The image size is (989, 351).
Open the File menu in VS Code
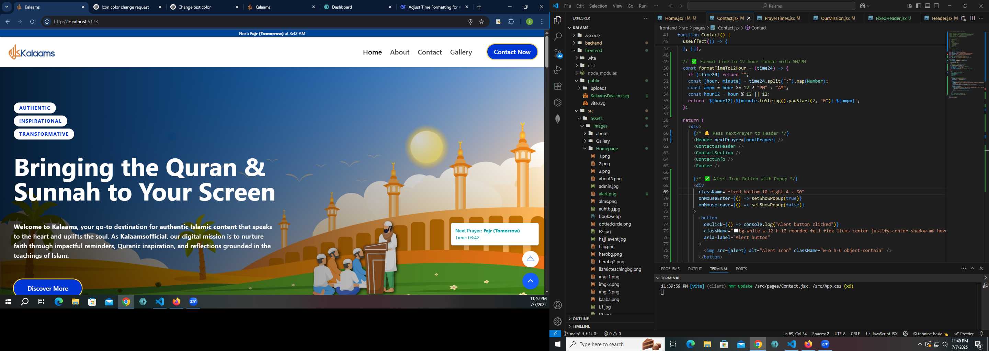[567, 6]
